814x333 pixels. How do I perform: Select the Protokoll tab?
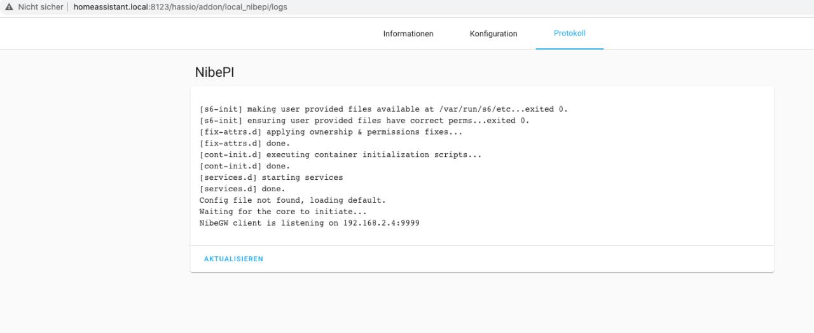pos(570,33)
